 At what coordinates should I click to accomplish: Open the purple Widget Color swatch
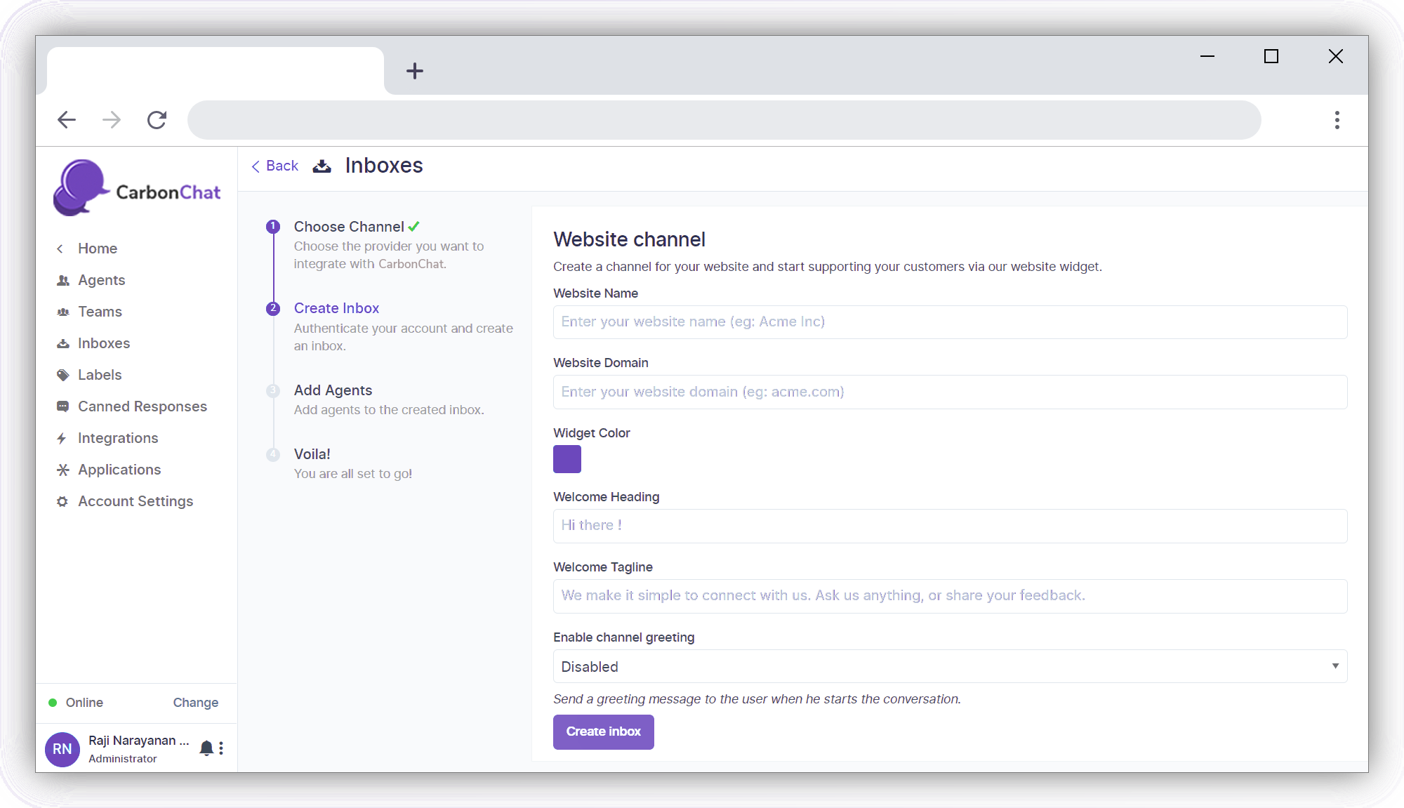click(x=567, y=459)
